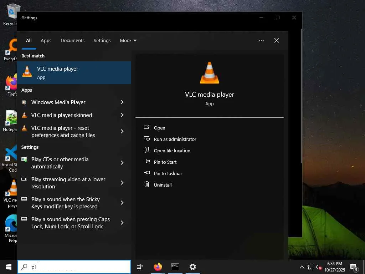
Task: Open the More filter dropdown
Action: pos(128,41)
